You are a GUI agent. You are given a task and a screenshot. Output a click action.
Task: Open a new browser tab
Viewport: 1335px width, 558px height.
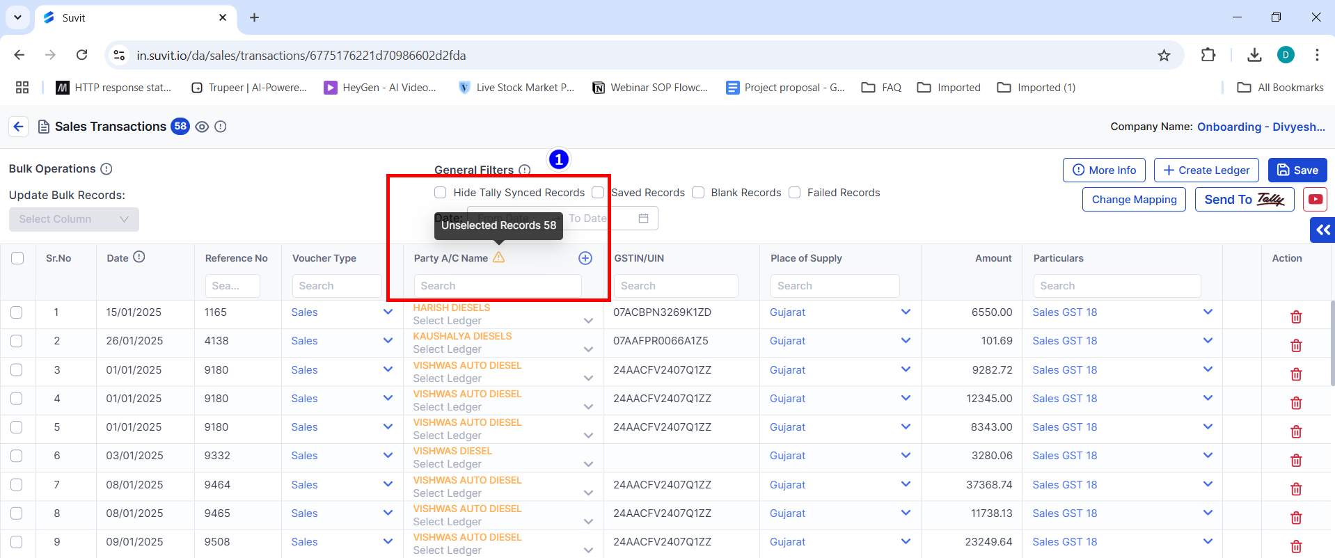[255, 17]
